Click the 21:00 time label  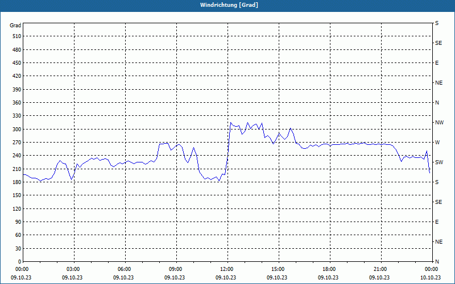point(380,269)
